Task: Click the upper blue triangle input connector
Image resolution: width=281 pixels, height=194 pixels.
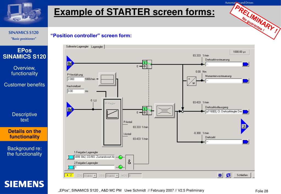Action: click(70, 63)
